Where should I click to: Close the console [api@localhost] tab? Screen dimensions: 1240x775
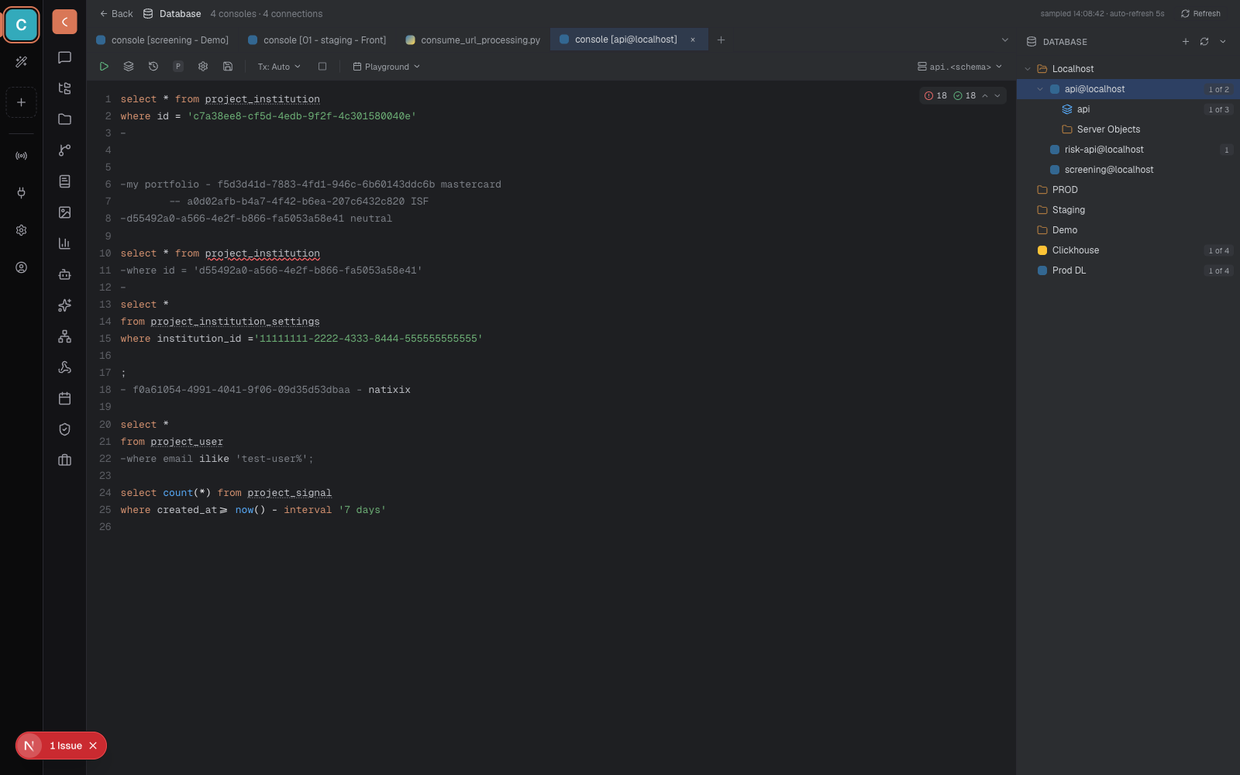click(693, 40)
